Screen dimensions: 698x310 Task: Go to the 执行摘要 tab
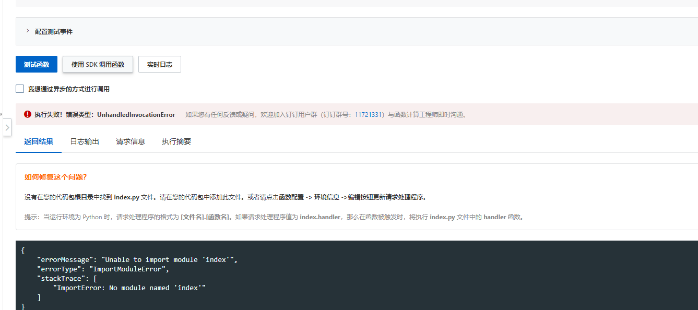coord(176,141)
